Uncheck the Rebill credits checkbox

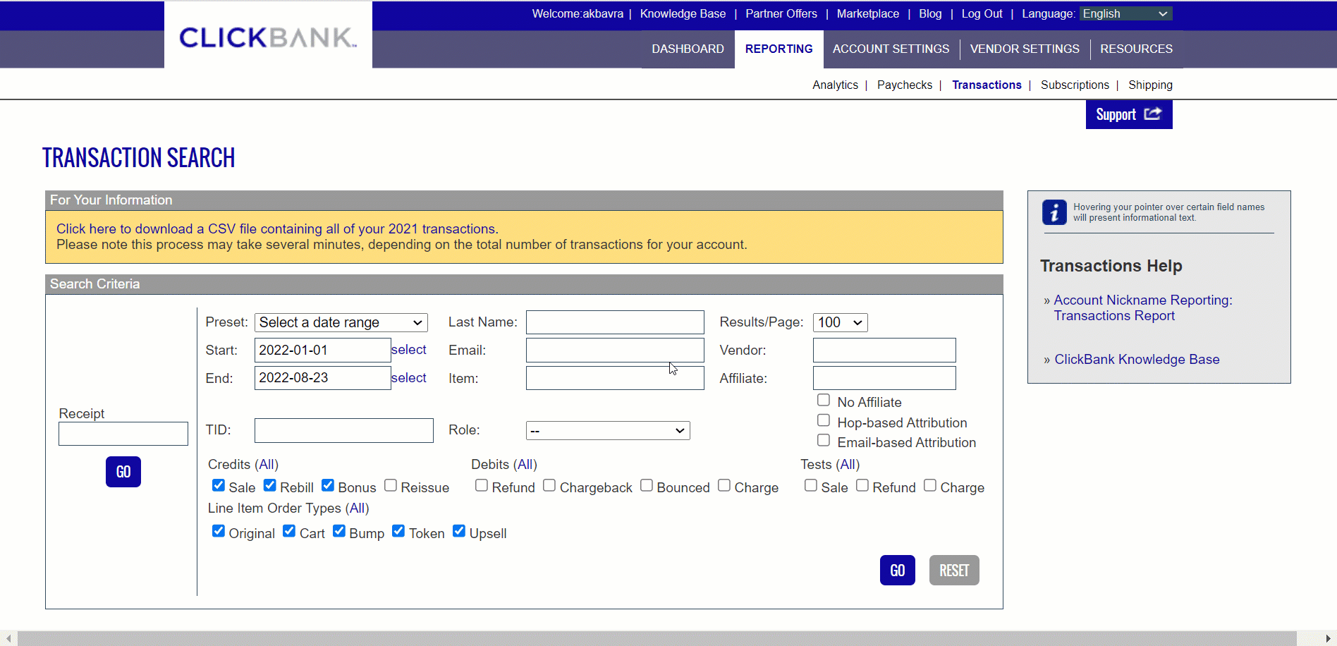tap(270, 485)
